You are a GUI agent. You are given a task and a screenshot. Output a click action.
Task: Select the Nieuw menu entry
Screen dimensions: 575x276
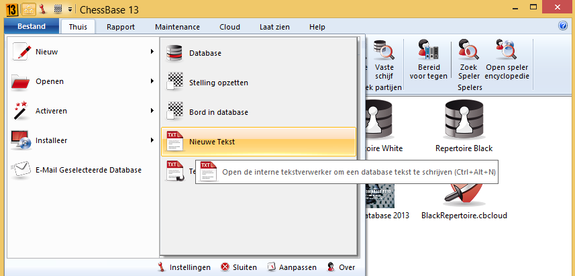coord(83,52)
